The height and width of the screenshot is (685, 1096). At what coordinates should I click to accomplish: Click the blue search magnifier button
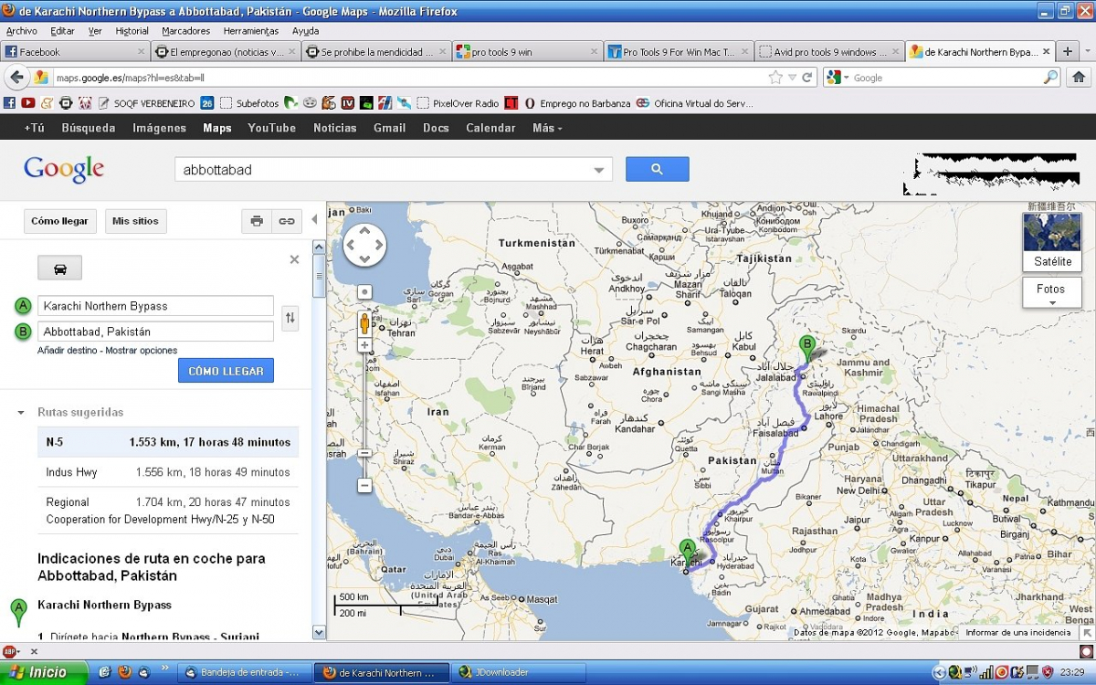pos(657,169)
